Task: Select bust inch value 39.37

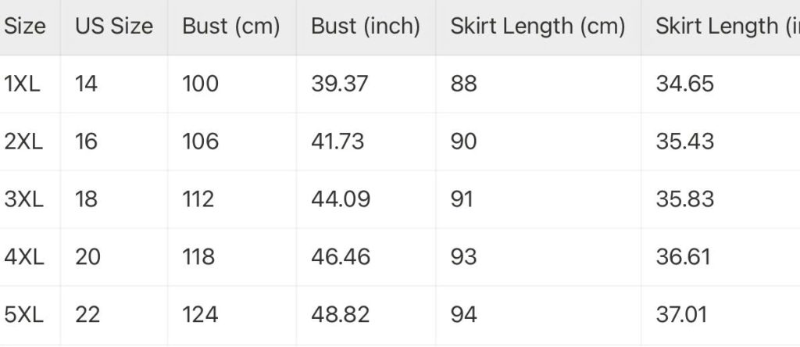Action: pyautogui.click(x=339, y=84)
